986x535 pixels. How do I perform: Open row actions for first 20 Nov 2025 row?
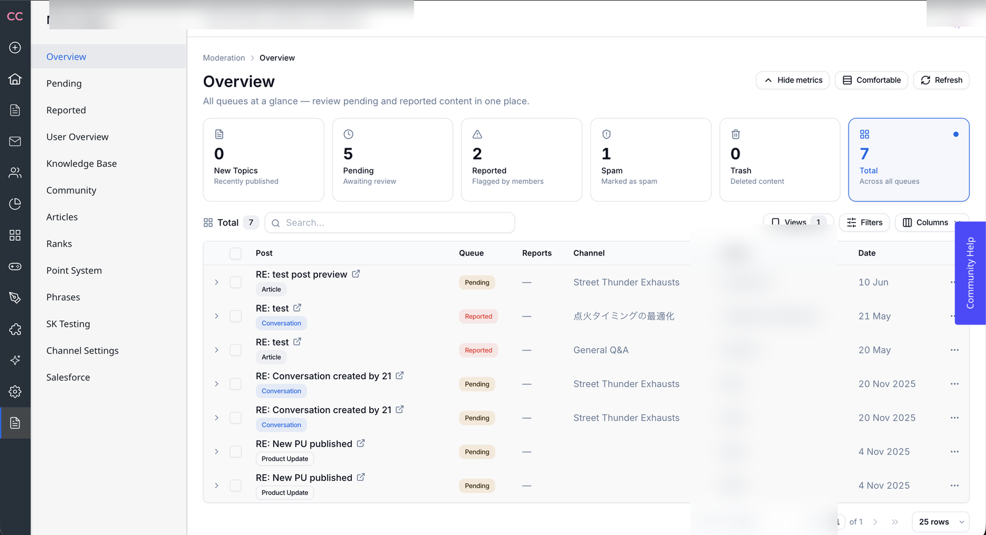(955, 384)
